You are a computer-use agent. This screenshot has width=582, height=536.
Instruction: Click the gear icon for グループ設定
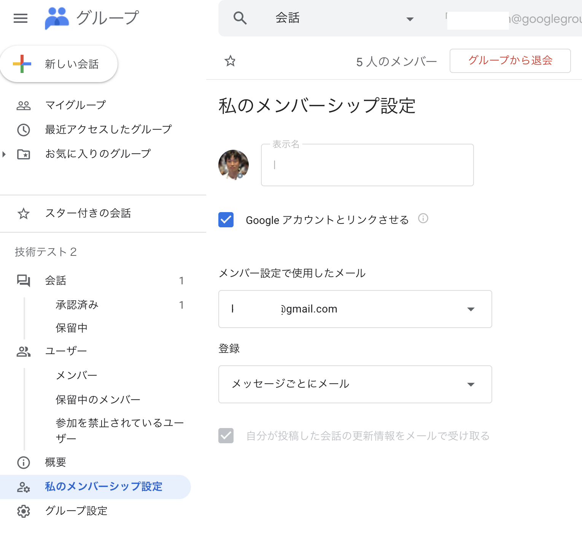[x=24, y=511]
